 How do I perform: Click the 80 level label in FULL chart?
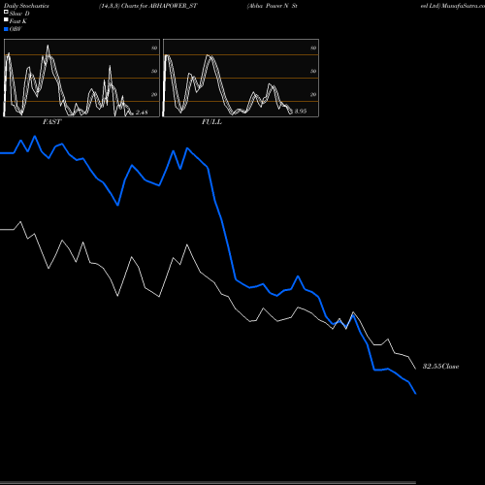(x=313, y=48)
